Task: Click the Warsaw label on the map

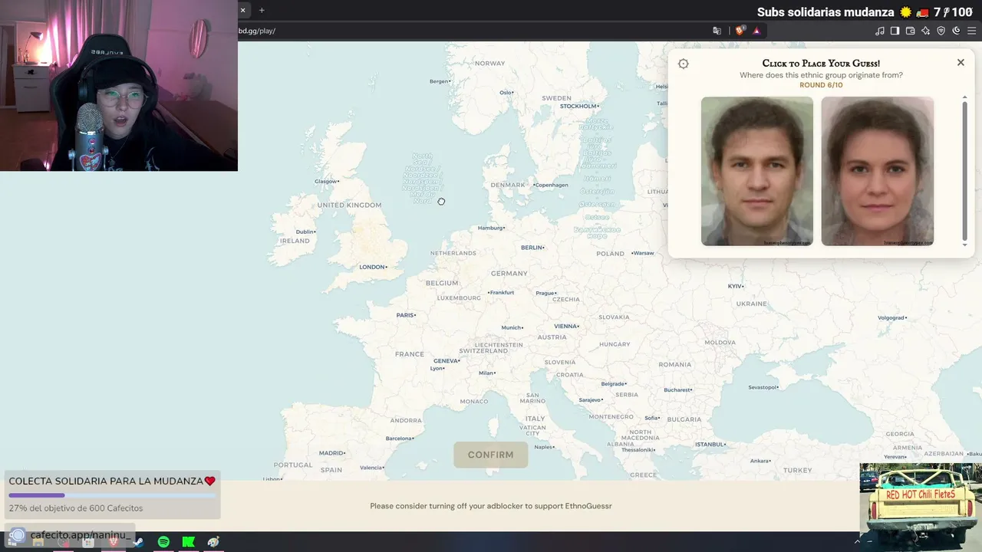Action: coord(643,253)
